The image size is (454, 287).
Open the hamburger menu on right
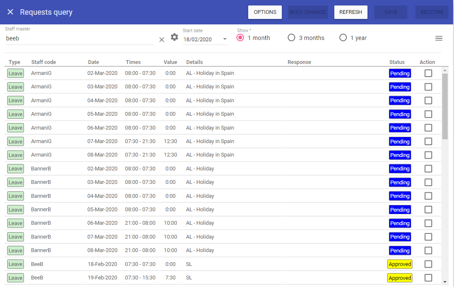438,38
